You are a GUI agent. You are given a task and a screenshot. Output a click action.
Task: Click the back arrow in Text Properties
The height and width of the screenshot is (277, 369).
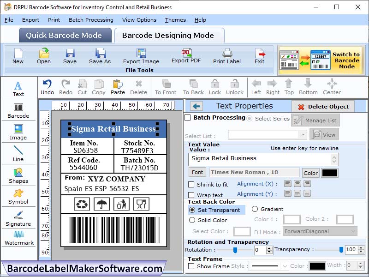coord(196,106)
